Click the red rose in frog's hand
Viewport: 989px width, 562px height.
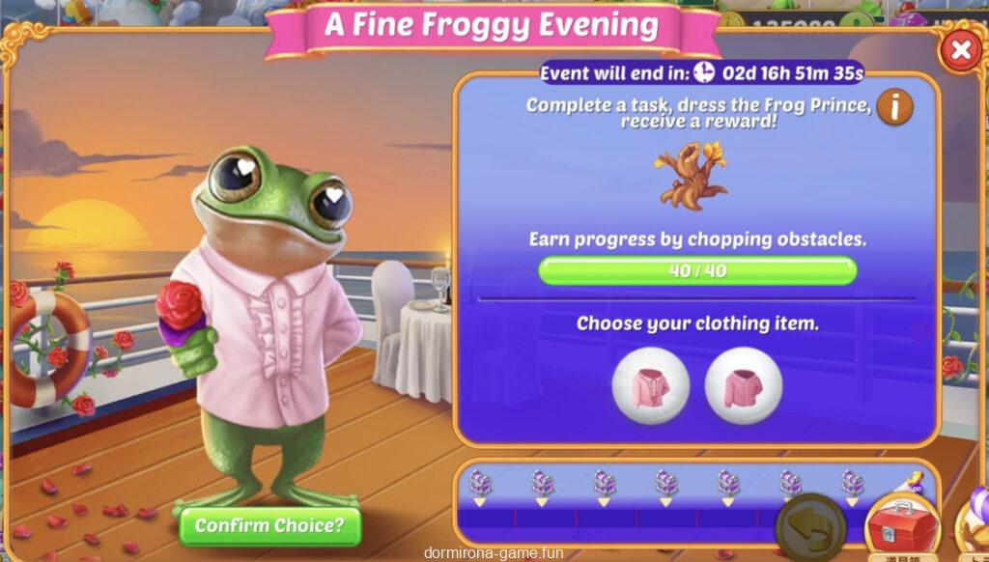click(179, 304)
